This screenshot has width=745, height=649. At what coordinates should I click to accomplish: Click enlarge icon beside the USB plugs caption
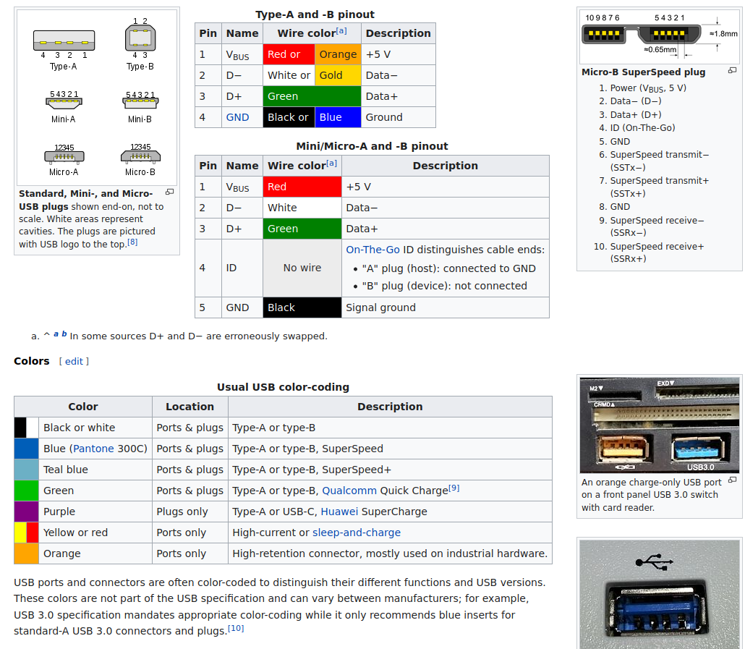tap(169, 192)
